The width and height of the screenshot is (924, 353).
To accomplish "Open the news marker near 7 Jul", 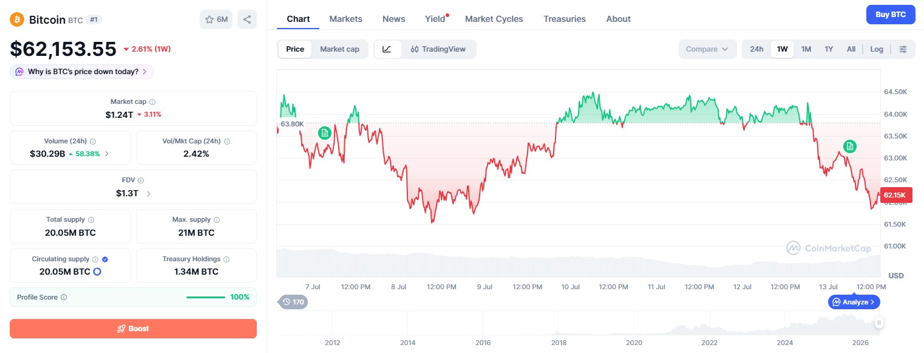I will [325, 132].
